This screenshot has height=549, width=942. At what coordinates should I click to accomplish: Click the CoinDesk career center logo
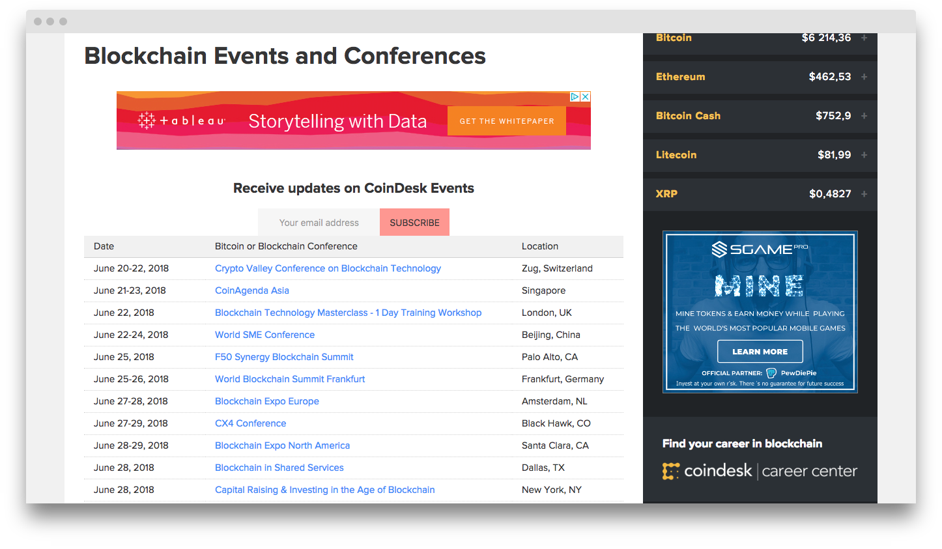click(x=760, y=471)
